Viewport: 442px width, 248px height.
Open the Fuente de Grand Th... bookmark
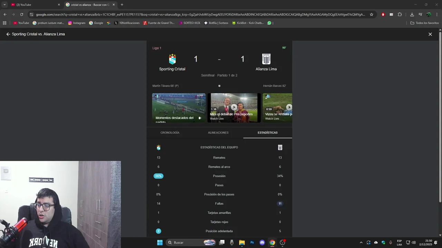pyautogui.click(x=159, y=23)
